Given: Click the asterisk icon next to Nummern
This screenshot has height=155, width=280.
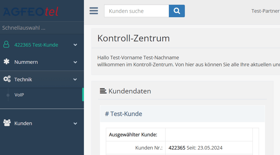Looking at the screenshot, I should click(7, 61).
